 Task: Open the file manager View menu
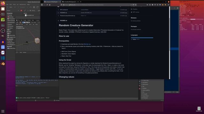[x=14, y=4]
